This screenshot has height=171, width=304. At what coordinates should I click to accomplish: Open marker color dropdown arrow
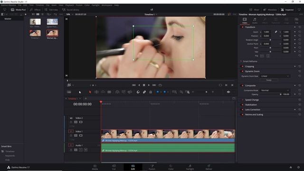(x=168, y=92)
